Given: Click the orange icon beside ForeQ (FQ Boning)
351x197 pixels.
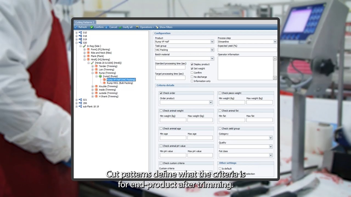Looking at the screenshot, I should (x=88, y=50).
